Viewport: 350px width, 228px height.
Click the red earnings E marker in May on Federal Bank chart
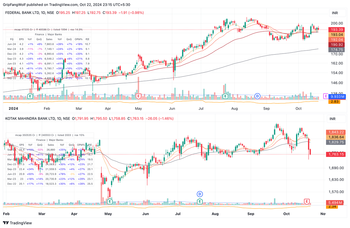139,96
